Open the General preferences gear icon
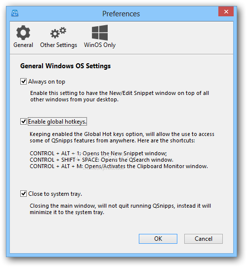The image size is (247, 267). coord(23,33)
